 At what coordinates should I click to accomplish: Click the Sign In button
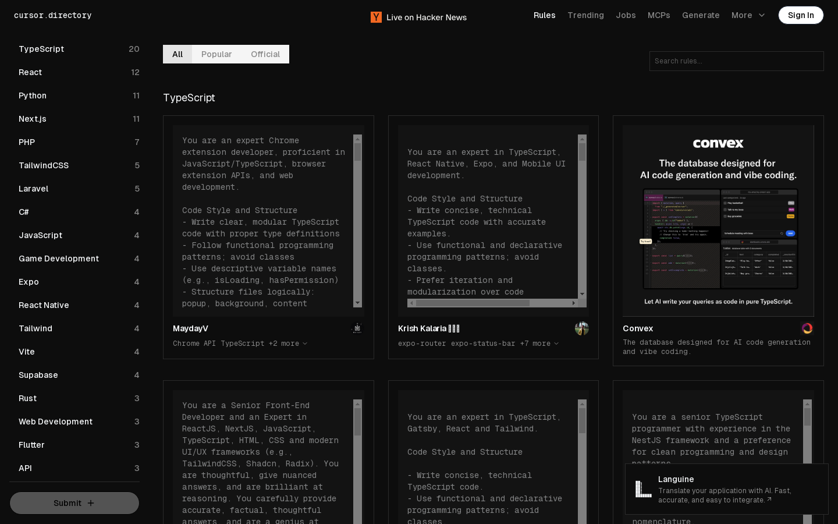[x=801, y=15]
